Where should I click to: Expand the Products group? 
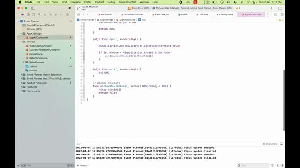21,87
